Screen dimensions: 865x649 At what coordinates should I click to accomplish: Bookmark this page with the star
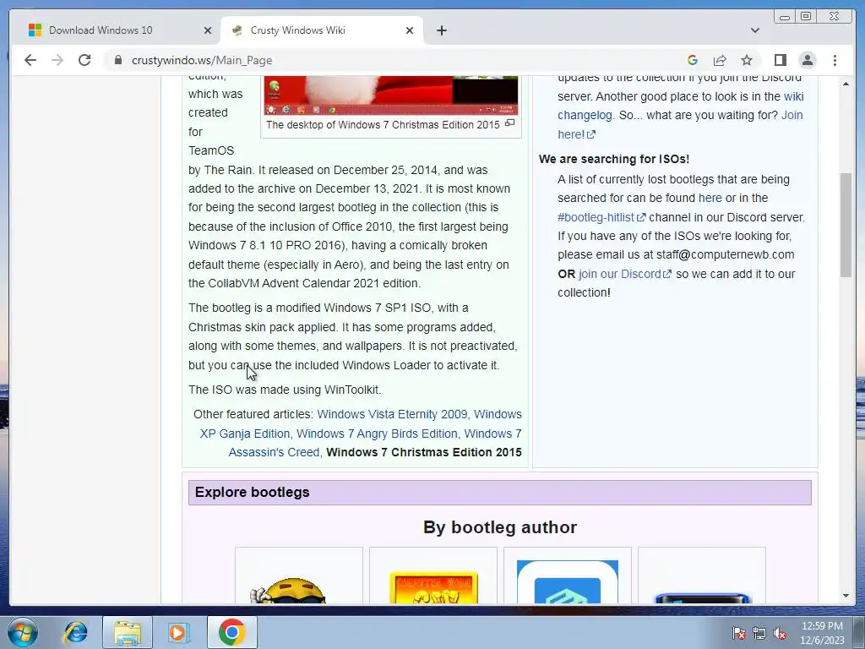(747, 60)
